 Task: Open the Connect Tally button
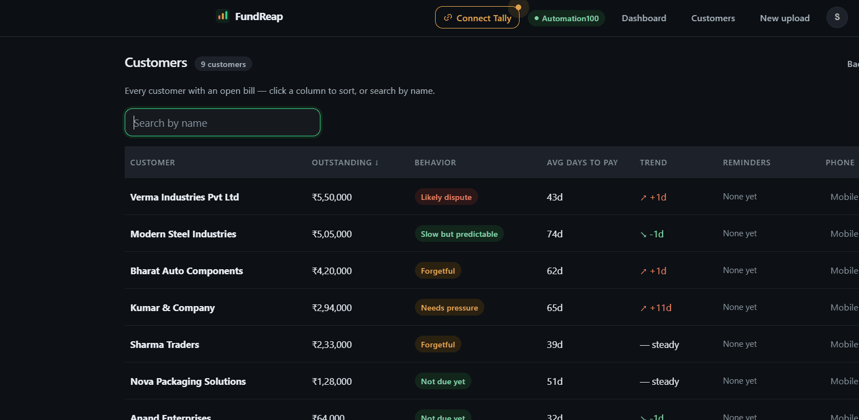tap(477, 18)
